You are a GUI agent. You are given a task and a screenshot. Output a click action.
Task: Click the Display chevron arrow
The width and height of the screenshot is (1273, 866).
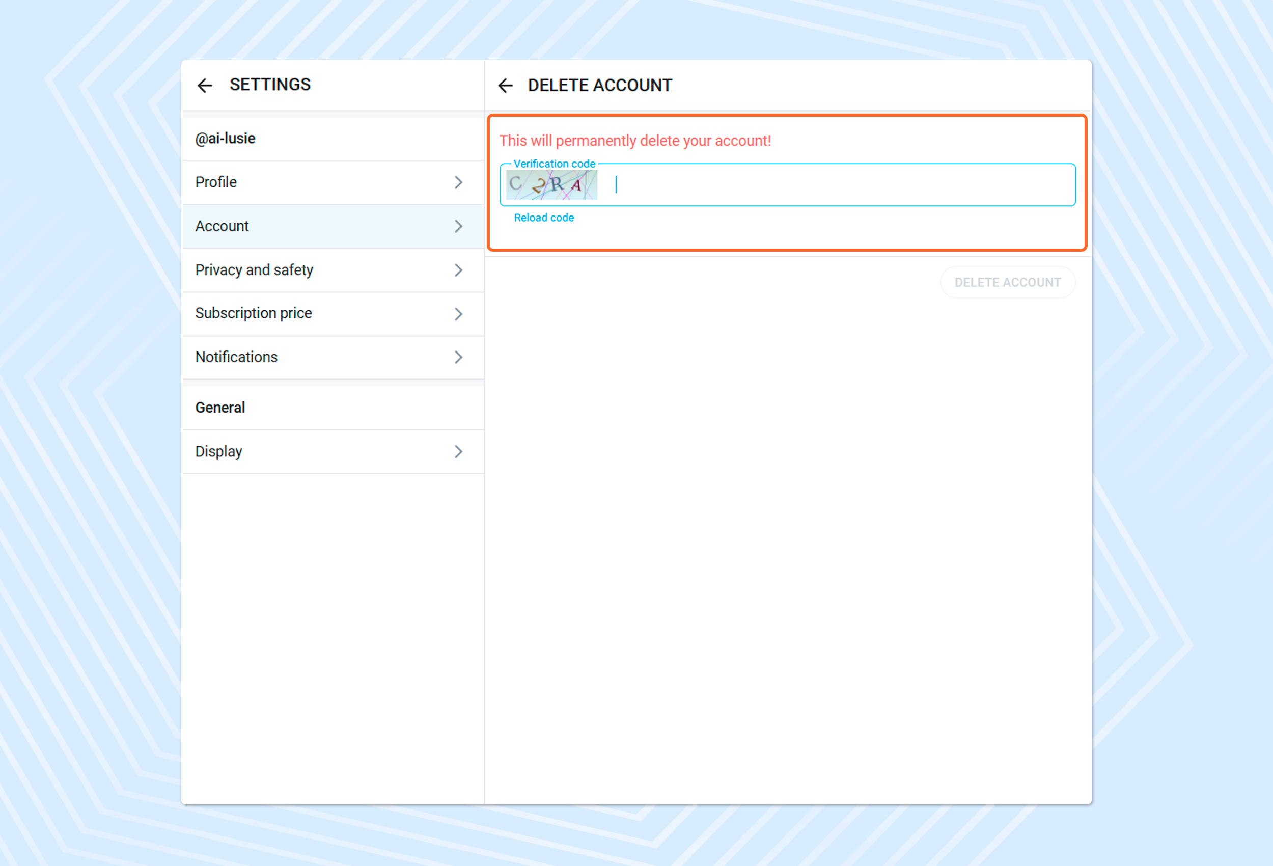(458, 452)
